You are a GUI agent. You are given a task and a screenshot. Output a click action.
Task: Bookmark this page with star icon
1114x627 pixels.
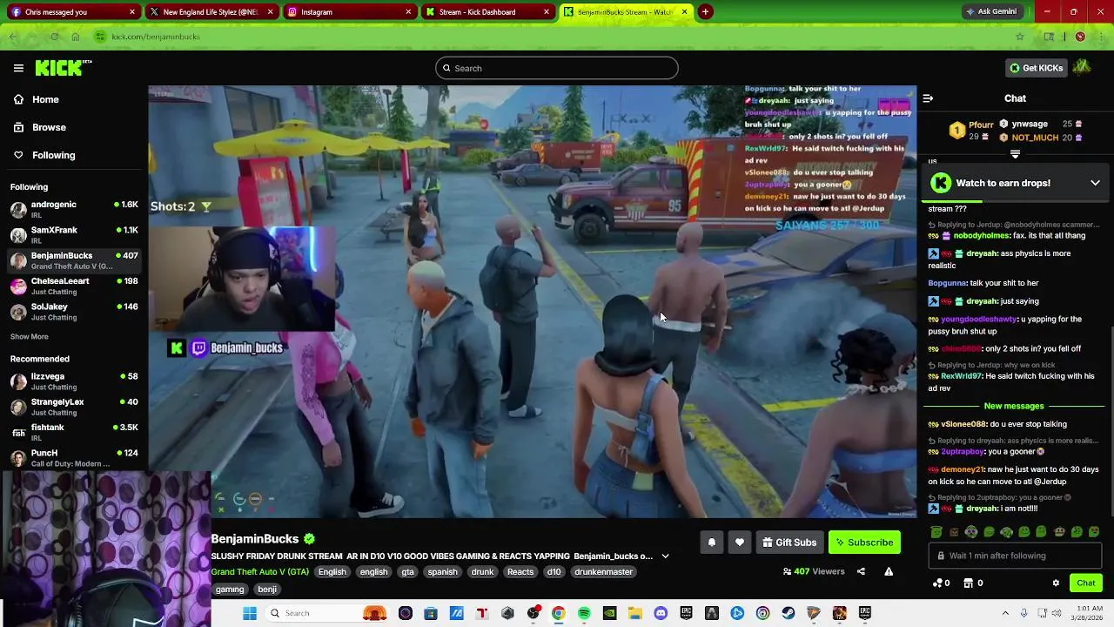tap(1020, 37)
